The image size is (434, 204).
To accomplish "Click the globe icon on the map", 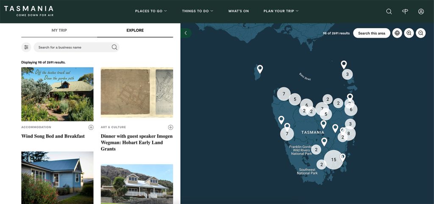I will pyautogui.click(x=397, y=33).
